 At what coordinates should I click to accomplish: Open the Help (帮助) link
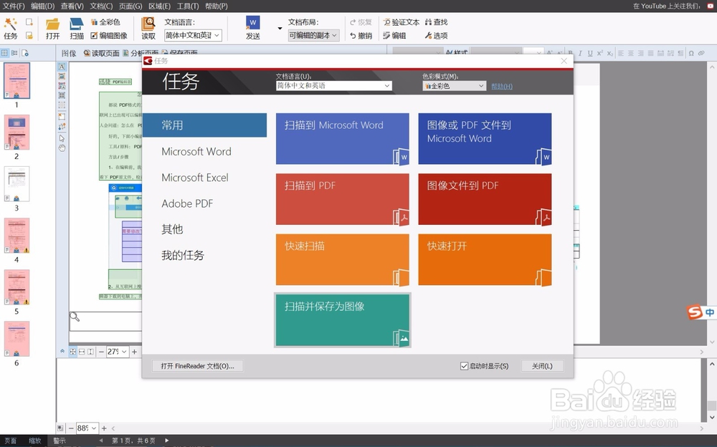tap(500, 85)
